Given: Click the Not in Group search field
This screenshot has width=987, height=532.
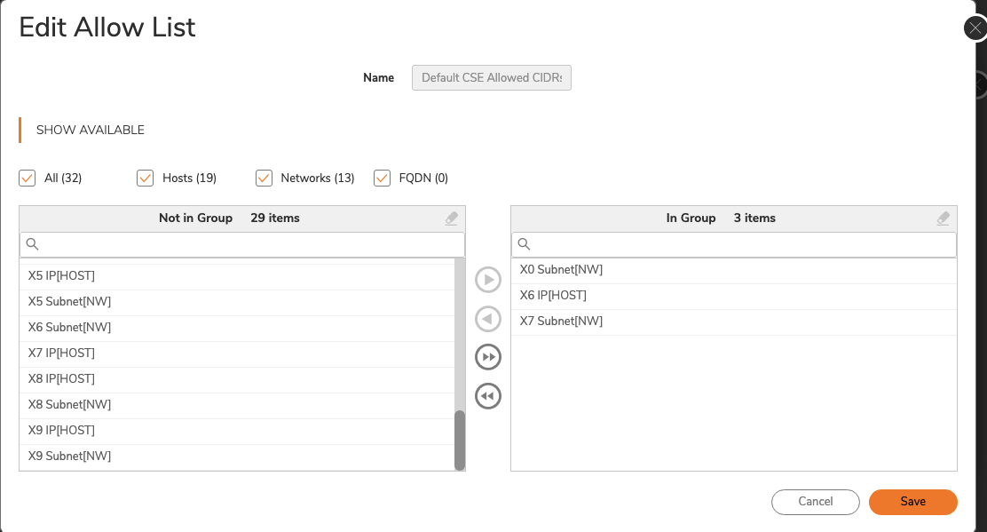Looking at the screenshot, I should point(249,244).
